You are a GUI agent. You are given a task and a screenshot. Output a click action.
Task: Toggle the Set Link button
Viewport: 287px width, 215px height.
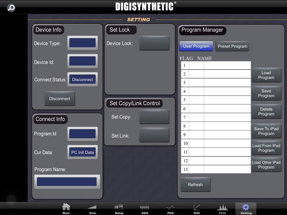click(x=154, y=135)
